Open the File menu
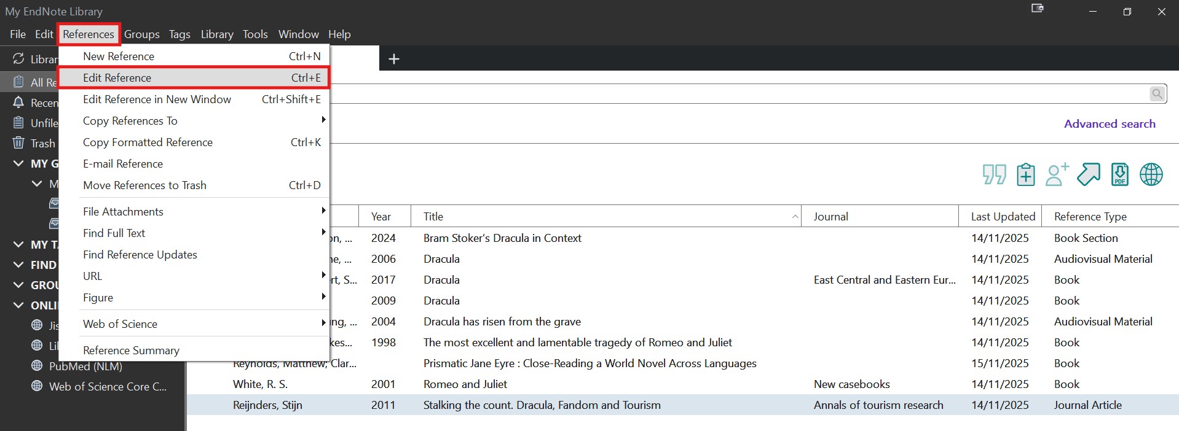The width and height of the screenshot is (1179, 431). click(x=18, y=34)
